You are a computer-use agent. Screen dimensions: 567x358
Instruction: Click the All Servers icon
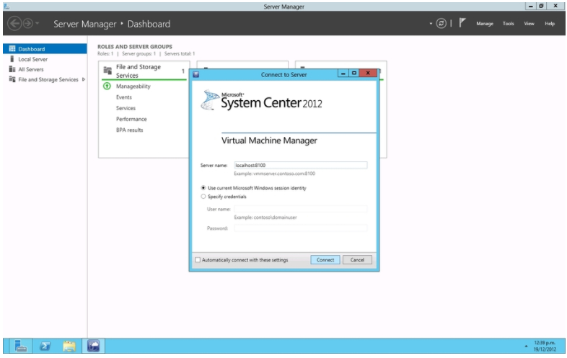pyautogui.click(x=12, y=69)
